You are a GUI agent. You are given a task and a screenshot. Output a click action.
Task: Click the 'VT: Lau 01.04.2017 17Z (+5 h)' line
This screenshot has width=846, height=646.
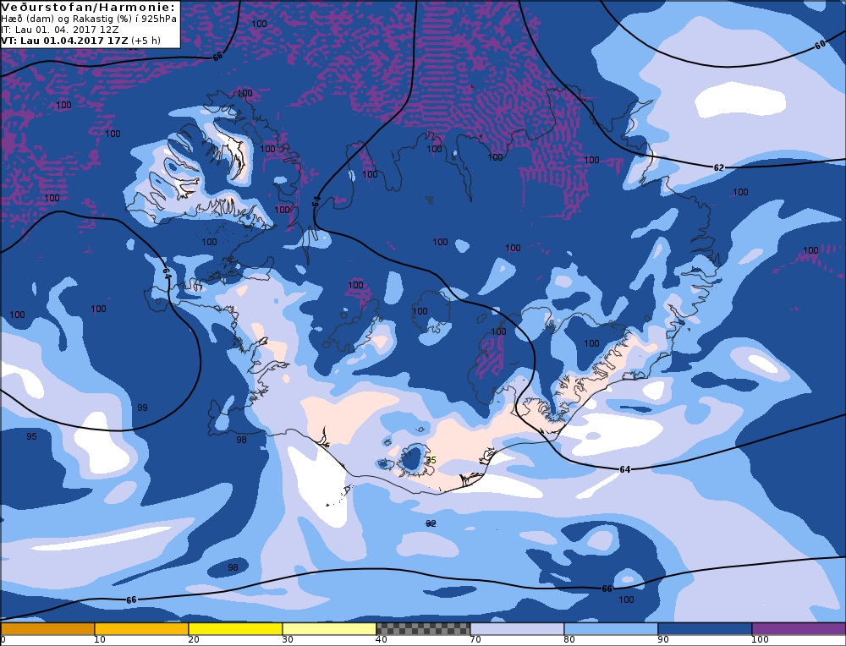[80, 41]
